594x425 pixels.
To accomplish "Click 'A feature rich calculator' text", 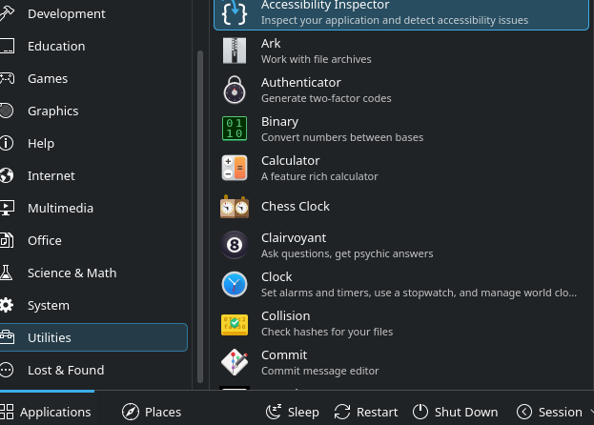I will (x=319, y=176).
